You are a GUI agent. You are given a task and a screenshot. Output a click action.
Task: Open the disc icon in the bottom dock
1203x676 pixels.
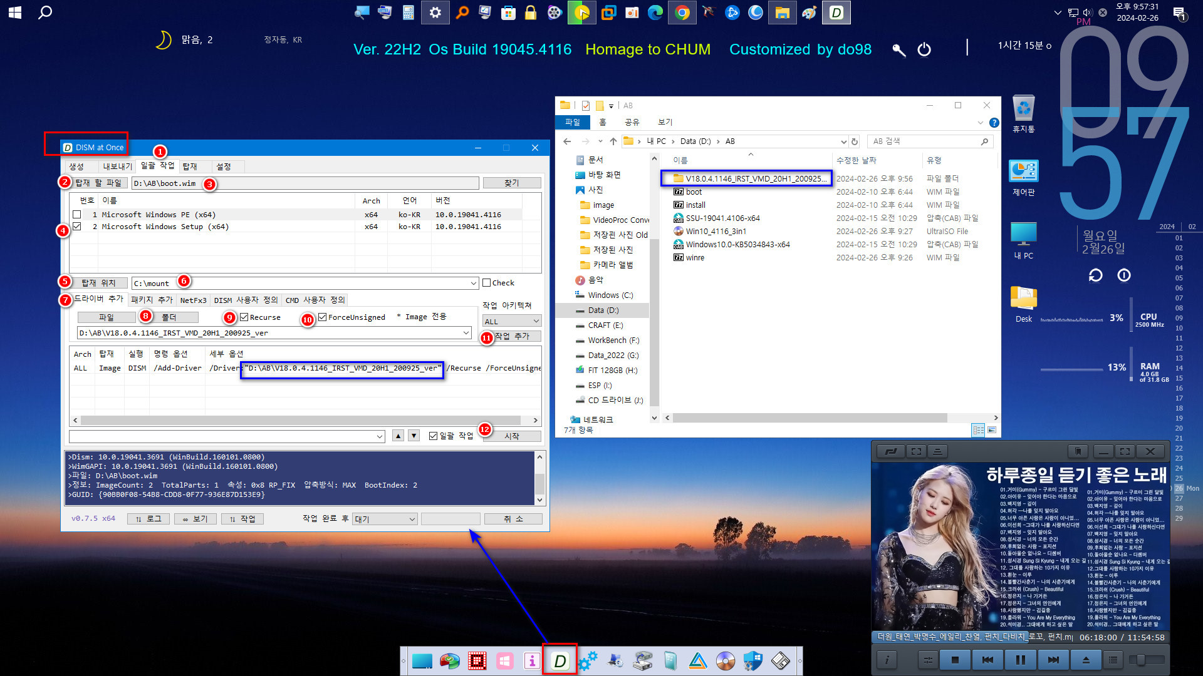coord(725,661)
